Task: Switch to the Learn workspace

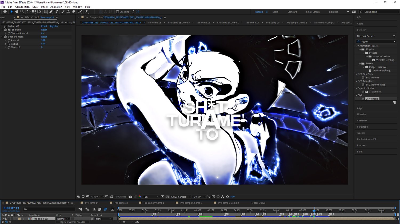Action: click(275, 12)
